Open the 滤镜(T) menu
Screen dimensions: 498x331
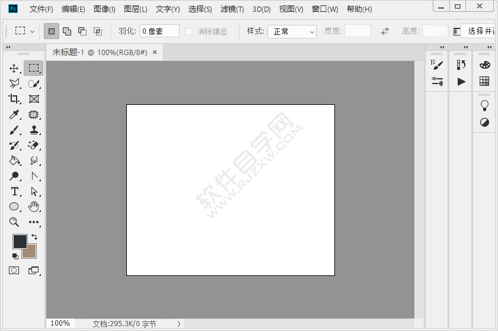pyautogui.click(x=232, y=9)
